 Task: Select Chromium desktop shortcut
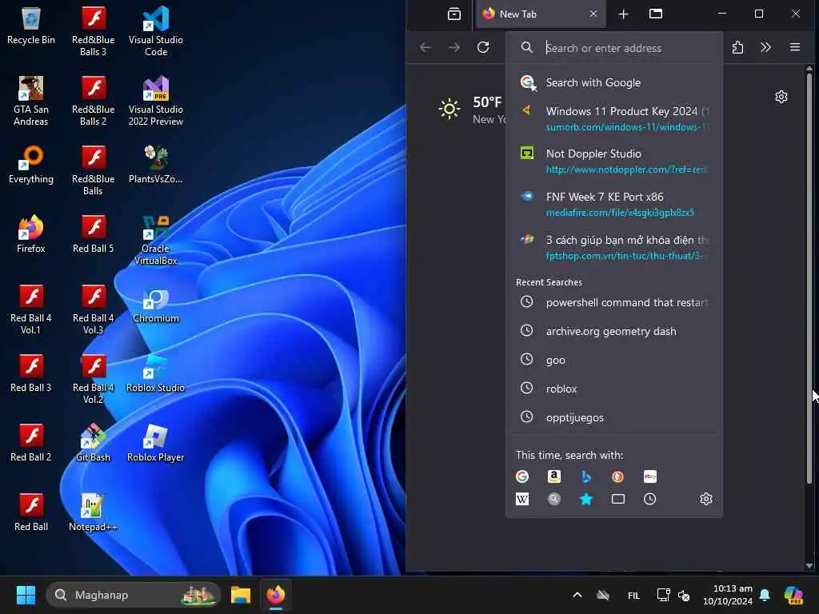156,306
